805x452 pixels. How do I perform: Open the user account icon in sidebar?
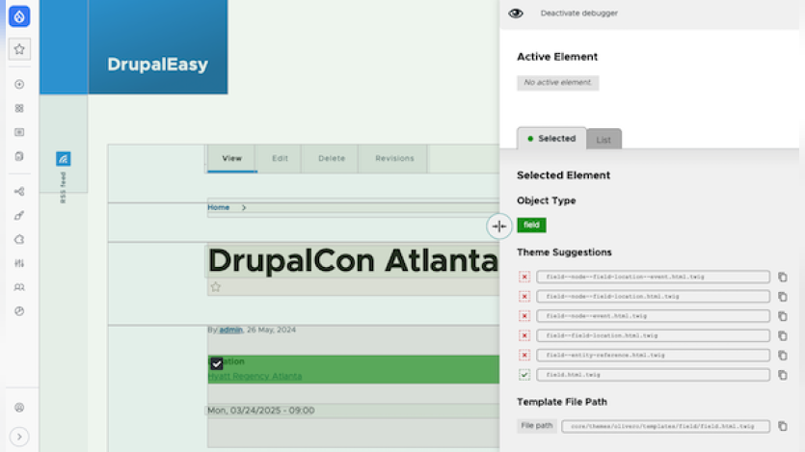click(19, 408)
